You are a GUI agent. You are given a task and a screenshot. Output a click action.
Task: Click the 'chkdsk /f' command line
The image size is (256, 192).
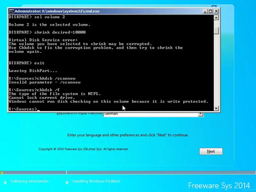click(34, 90)
